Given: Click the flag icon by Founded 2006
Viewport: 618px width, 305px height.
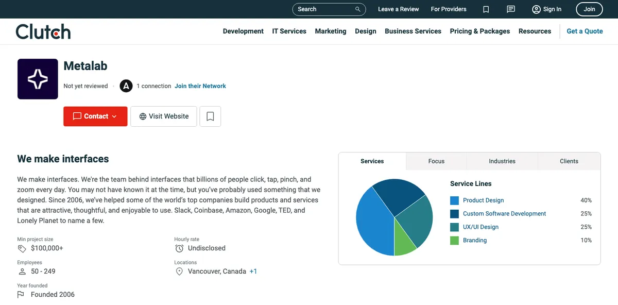Looking at the screenshot, I should 21,295.
